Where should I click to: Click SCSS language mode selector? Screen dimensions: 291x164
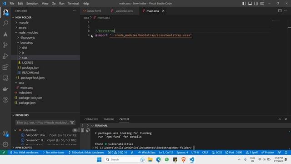coord(217,152)
